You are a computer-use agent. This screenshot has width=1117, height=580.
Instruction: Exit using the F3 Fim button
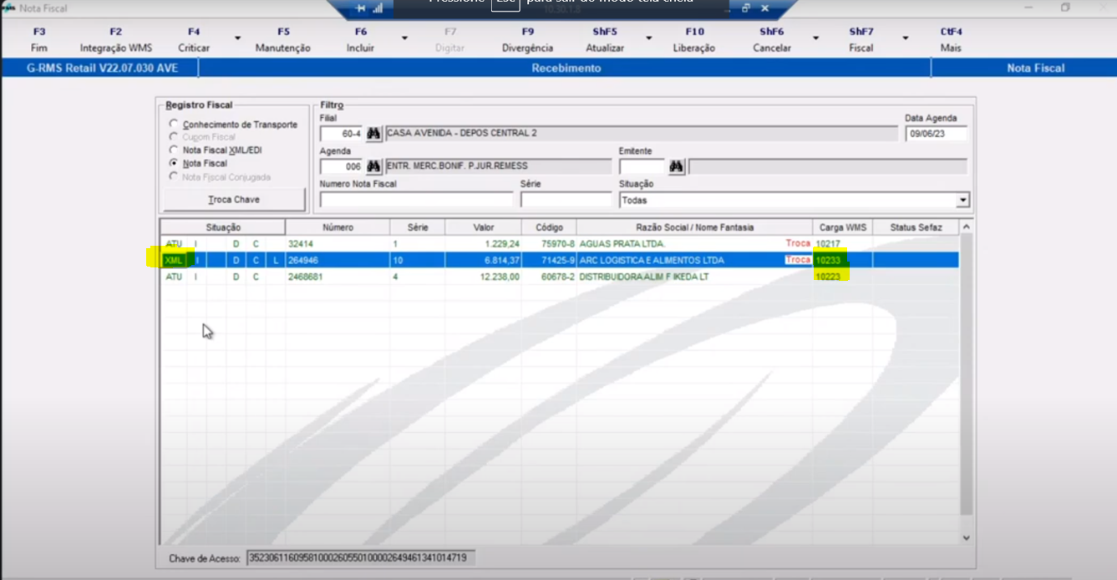(x=39, y=40)
